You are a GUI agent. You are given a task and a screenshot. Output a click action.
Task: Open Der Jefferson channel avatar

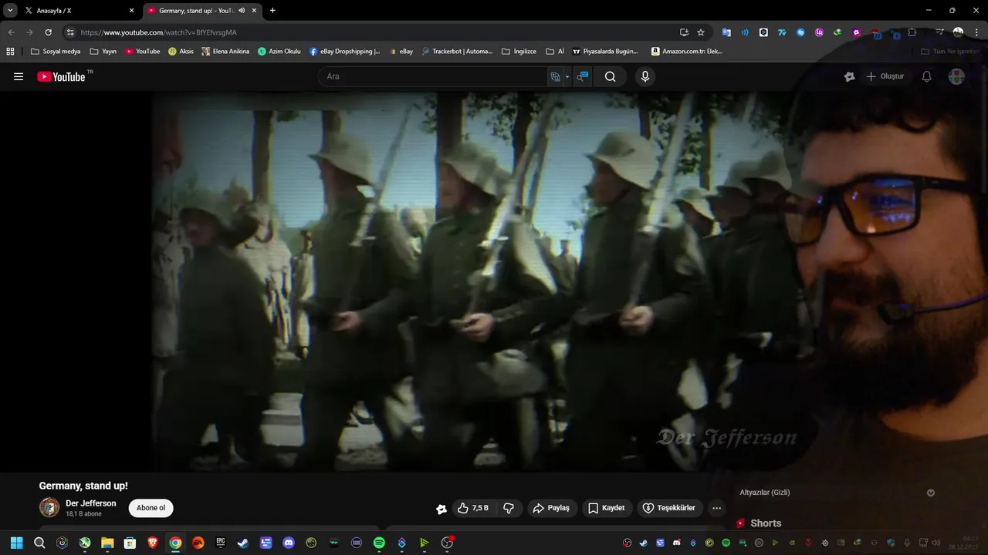(49, 507)
